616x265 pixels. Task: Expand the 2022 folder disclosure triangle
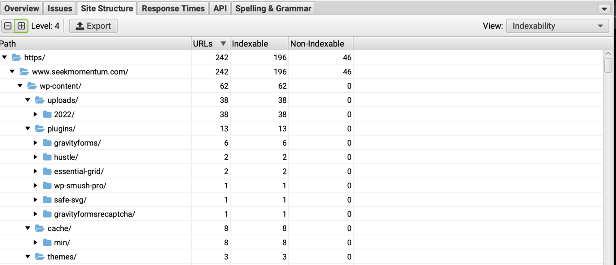point(35,114)
